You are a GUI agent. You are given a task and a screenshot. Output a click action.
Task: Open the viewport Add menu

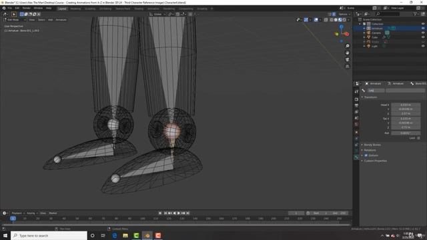[x=51, y=20]
